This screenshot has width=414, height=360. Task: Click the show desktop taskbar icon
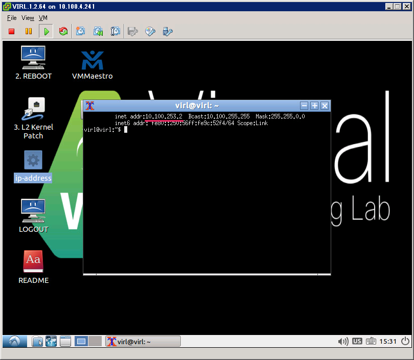click(65, 341)
